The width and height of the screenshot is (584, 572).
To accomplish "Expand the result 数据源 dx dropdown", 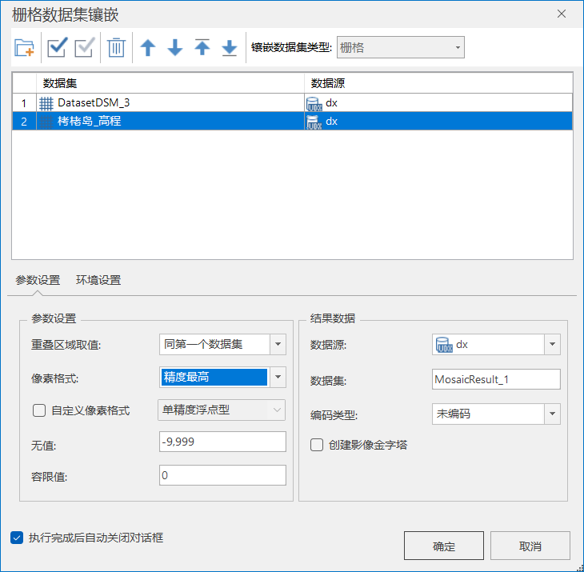I will (552, 344).
